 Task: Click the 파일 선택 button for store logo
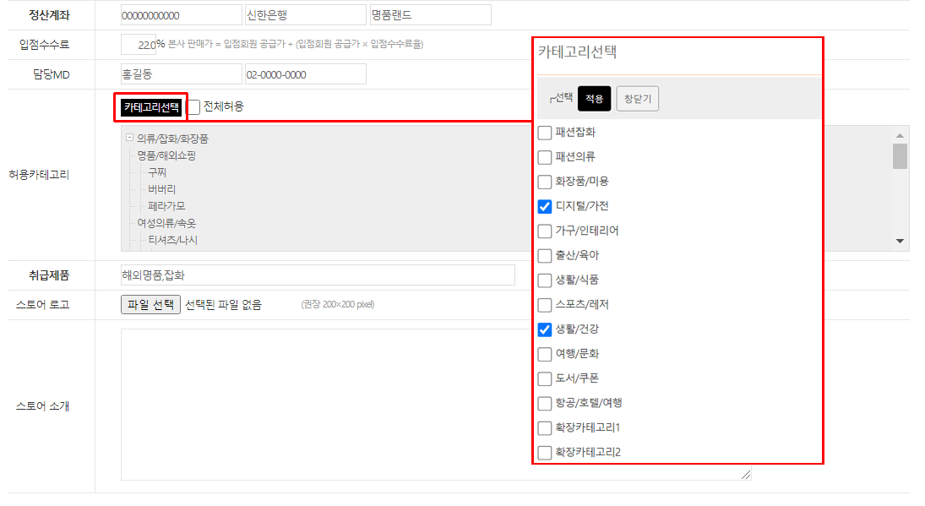click(150, 305)
